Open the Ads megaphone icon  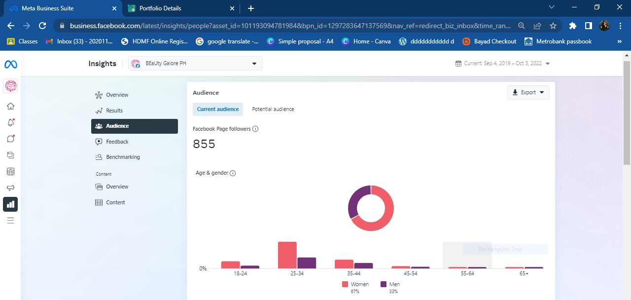tap(10, 188)
